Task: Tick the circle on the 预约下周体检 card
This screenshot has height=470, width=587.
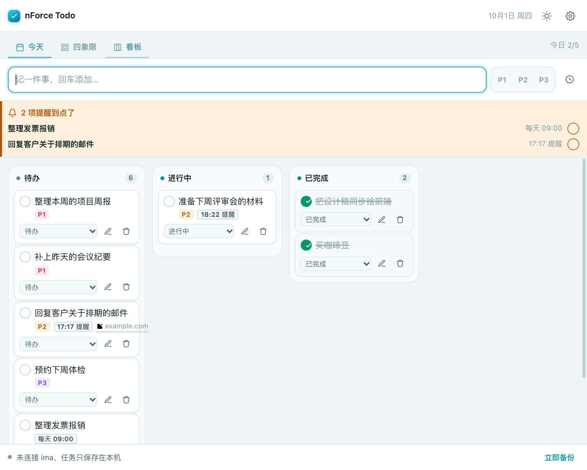Action: tap(25, 370)
